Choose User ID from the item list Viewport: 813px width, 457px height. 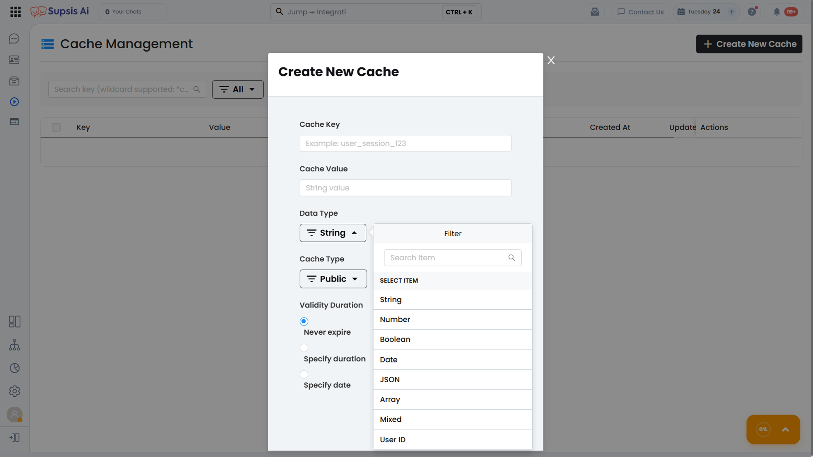[453, 440]
